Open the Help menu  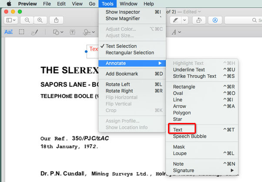pos(148,3)
